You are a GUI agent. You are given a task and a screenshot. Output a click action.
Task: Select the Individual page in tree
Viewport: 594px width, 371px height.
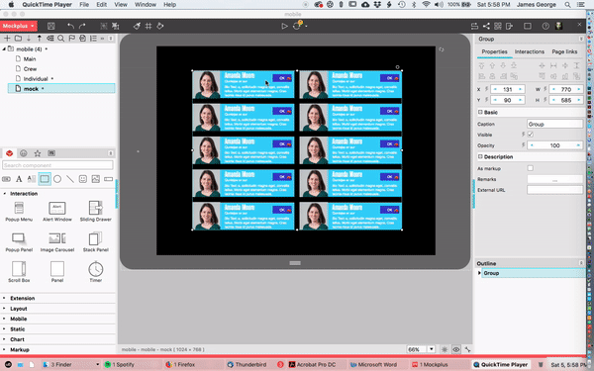(x=36, y=79)
